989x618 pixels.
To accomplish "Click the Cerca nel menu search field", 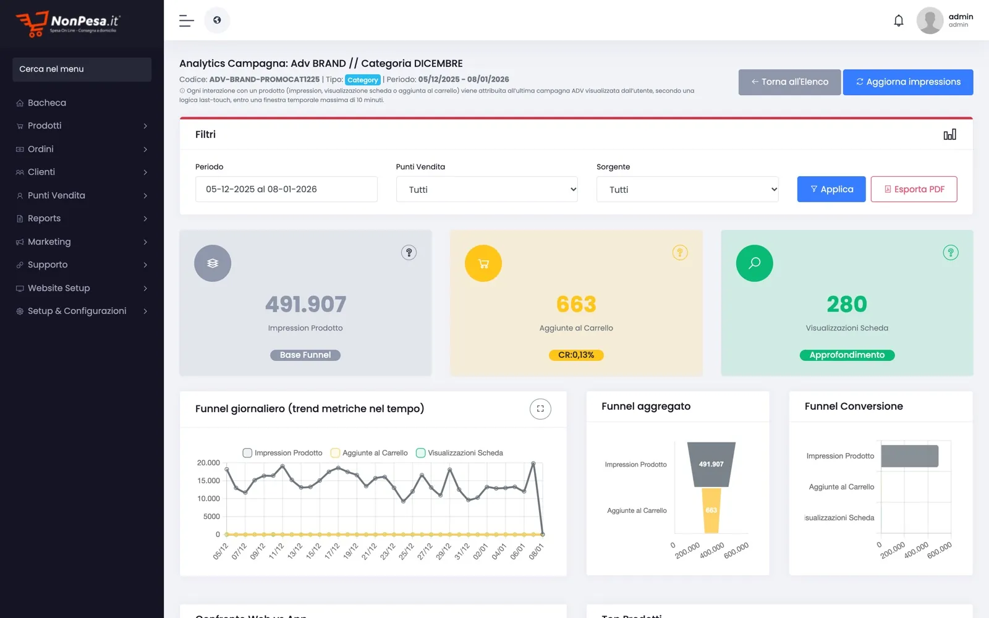I will 82,69.
